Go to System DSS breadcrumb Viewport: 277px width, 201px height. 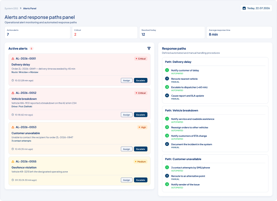[11, 8]
